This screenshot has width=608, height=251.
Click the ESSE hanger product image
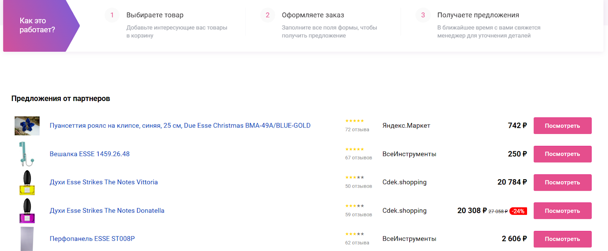(27, 154)
